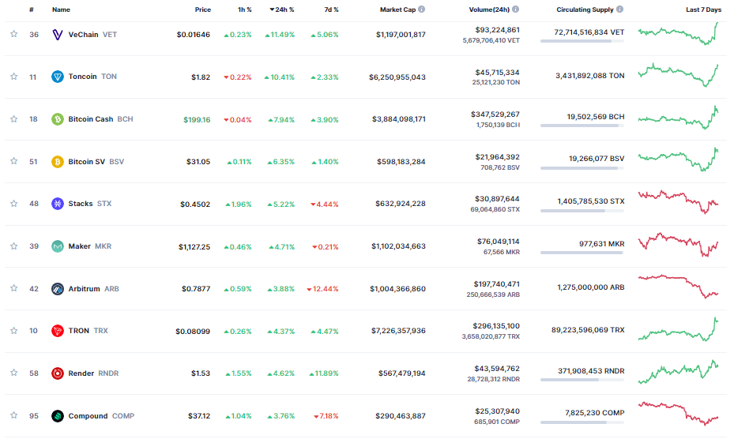This screenshot has height=439, width=734.
Task: Open the Compound COMP coin page
Action: coord(101,416)
